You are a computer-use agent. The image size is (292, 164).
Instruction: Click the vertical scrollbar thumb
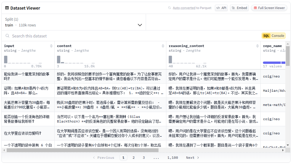click(288, 56)
